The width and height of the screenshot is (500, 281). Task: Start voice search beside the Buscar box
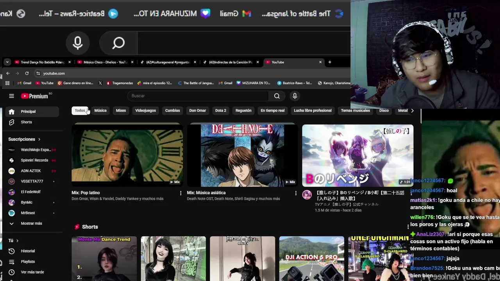[295, 96]
